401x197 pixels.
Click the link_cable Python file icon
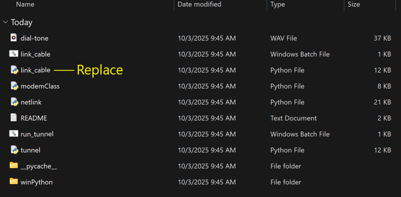click(14, 70)
